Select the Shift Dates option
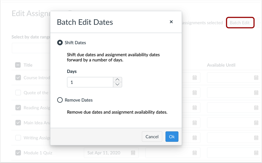 click(x=60, y=43)
